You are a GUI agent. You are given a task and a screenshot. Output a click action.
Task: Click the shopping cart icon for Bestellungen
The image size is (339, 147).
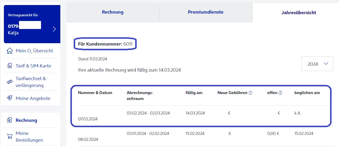[10, 136]
